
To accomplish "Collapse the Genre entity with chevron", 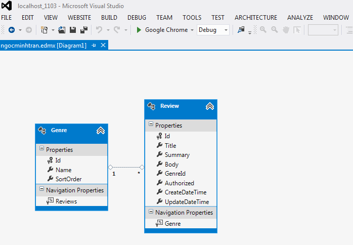I will (x=101, y=131).
